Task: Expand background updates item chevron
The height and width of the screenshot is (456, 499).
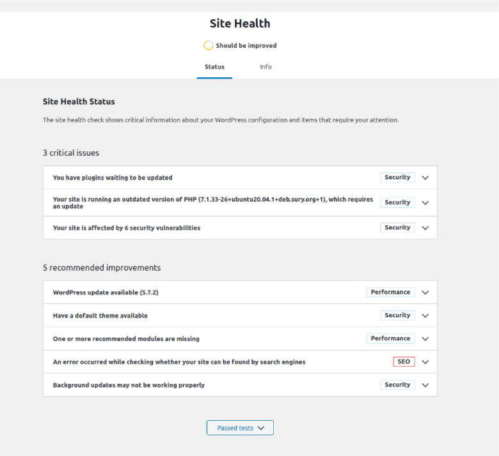Action: [425, 385]
